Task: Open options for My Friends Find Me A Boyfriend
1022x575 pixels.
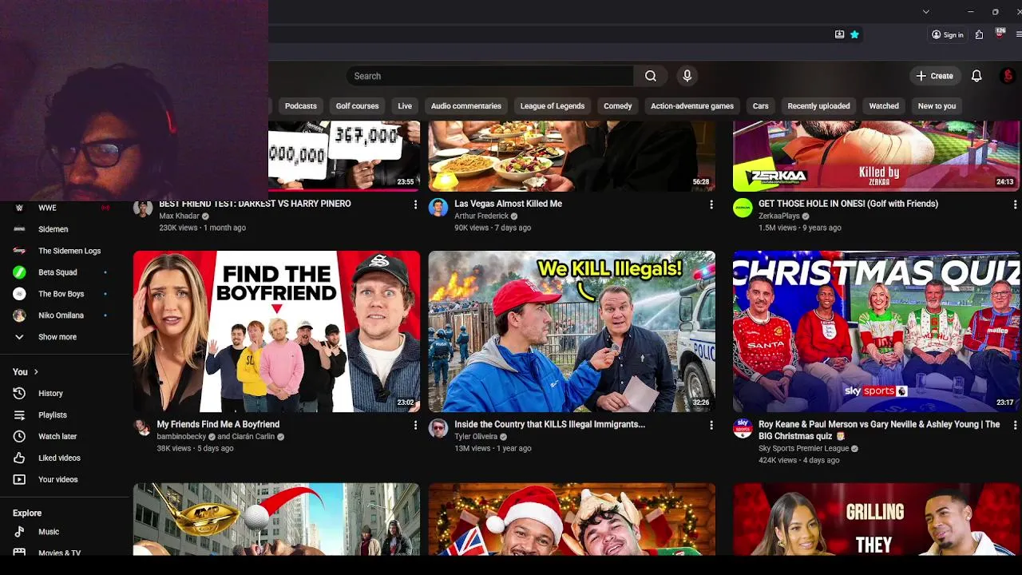Action: [x=415, y=426]
